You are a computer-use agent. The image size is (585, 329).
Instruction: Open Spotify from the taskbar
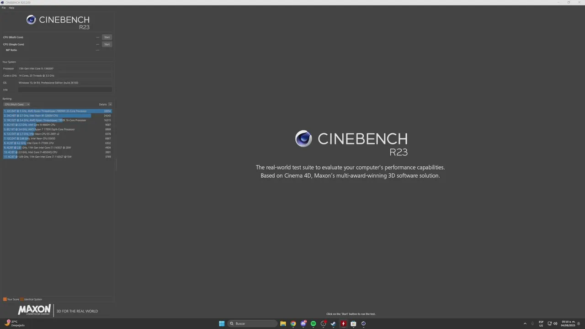(x=313, y=324)
